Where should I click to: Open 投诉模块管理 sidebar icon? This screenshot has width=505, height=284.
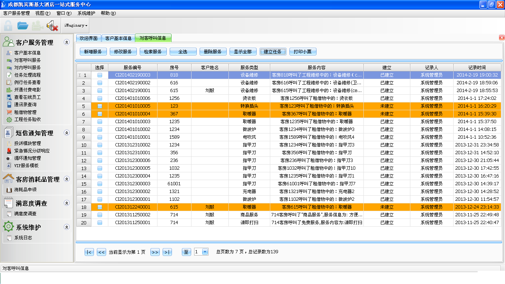coord(9,143)
